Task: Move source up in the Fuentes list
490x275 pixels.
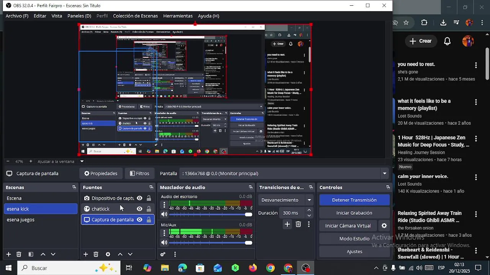Action: 120,254
